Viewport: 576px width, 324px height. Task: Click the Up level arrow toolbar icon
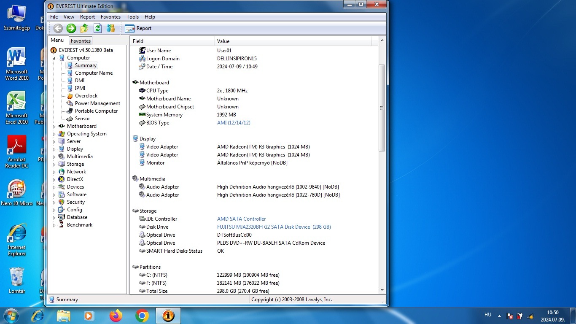coord(84,28)
